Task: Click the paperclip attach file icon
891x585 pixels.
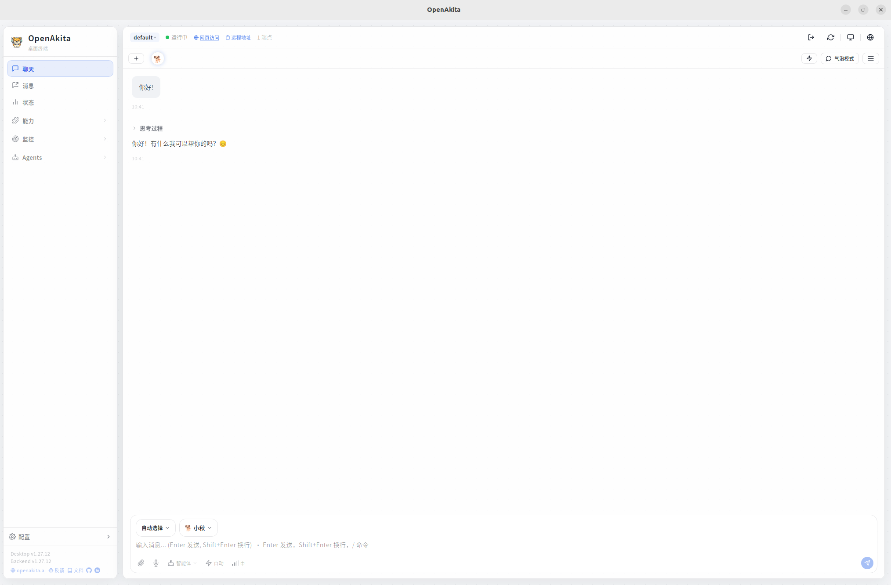Action: (141, 563)
